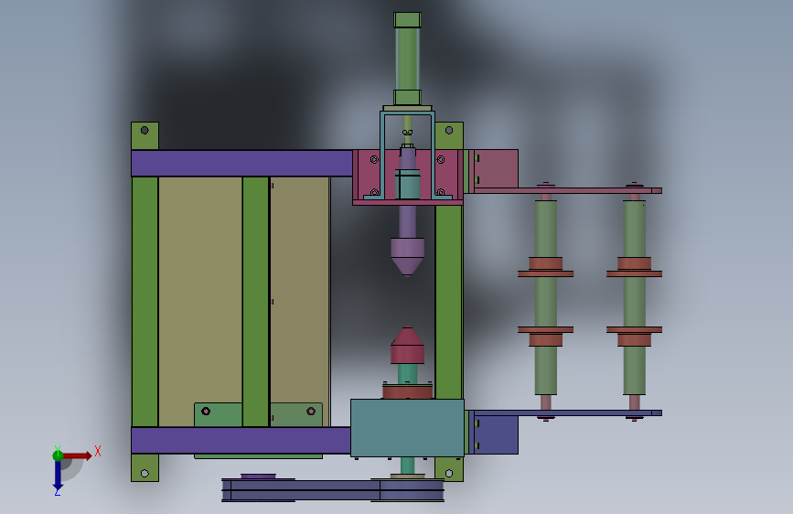The image size is (793, 514).
Task: Select the middle green vertical post between tan panels
Action: click(x=256, y=302)
